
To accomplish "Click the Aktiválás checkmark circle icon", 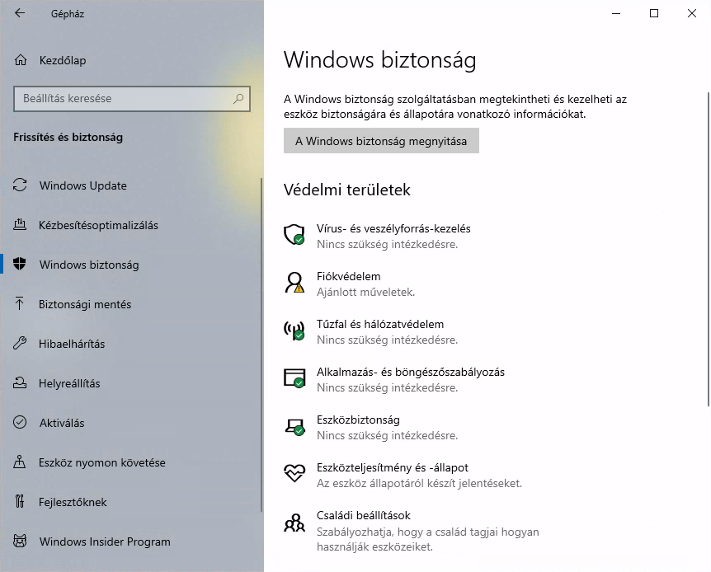I will pyautogui.click(x=20, y=422).
